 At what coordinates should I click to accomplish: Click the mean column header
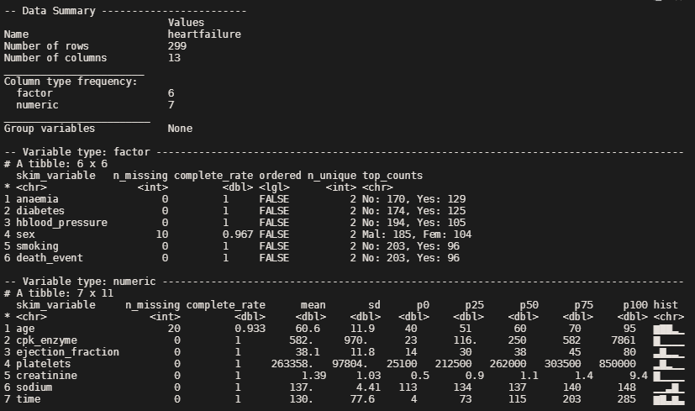pyautogui.click(x=313, y=304)
